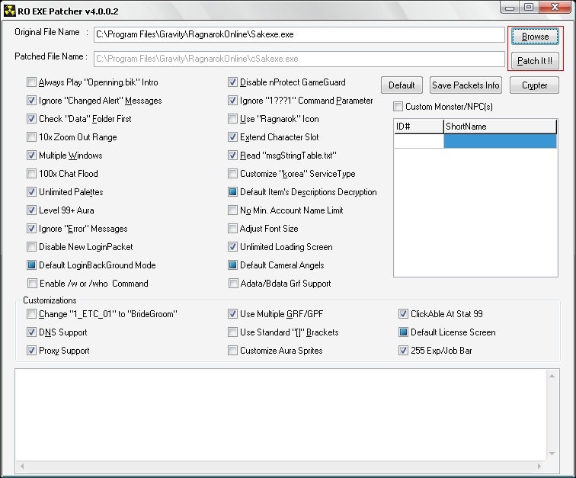Check the Adjust Font Size option
This screenshot has width=576, height=478.
click(x=232, y=229)
